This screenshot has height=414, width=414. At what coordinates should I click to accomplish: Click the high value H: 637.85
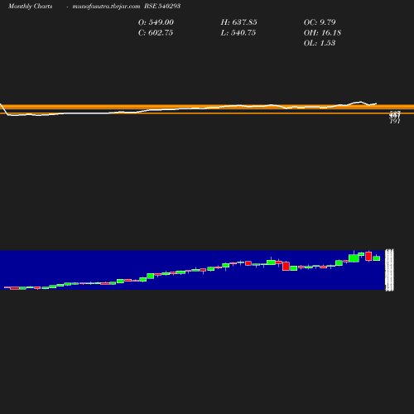239,22
